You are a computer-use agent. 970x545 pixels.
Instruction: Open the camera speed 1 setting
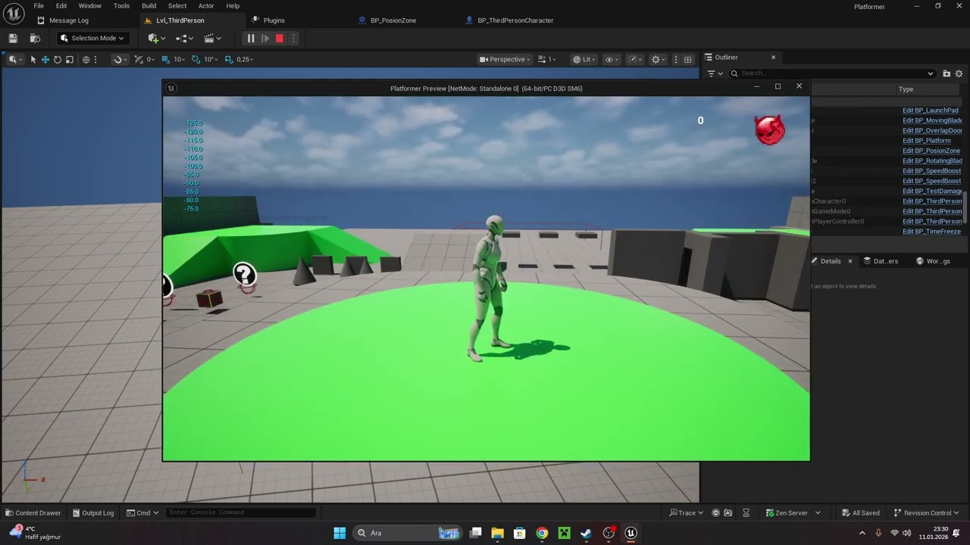click(x=547, y=59)
